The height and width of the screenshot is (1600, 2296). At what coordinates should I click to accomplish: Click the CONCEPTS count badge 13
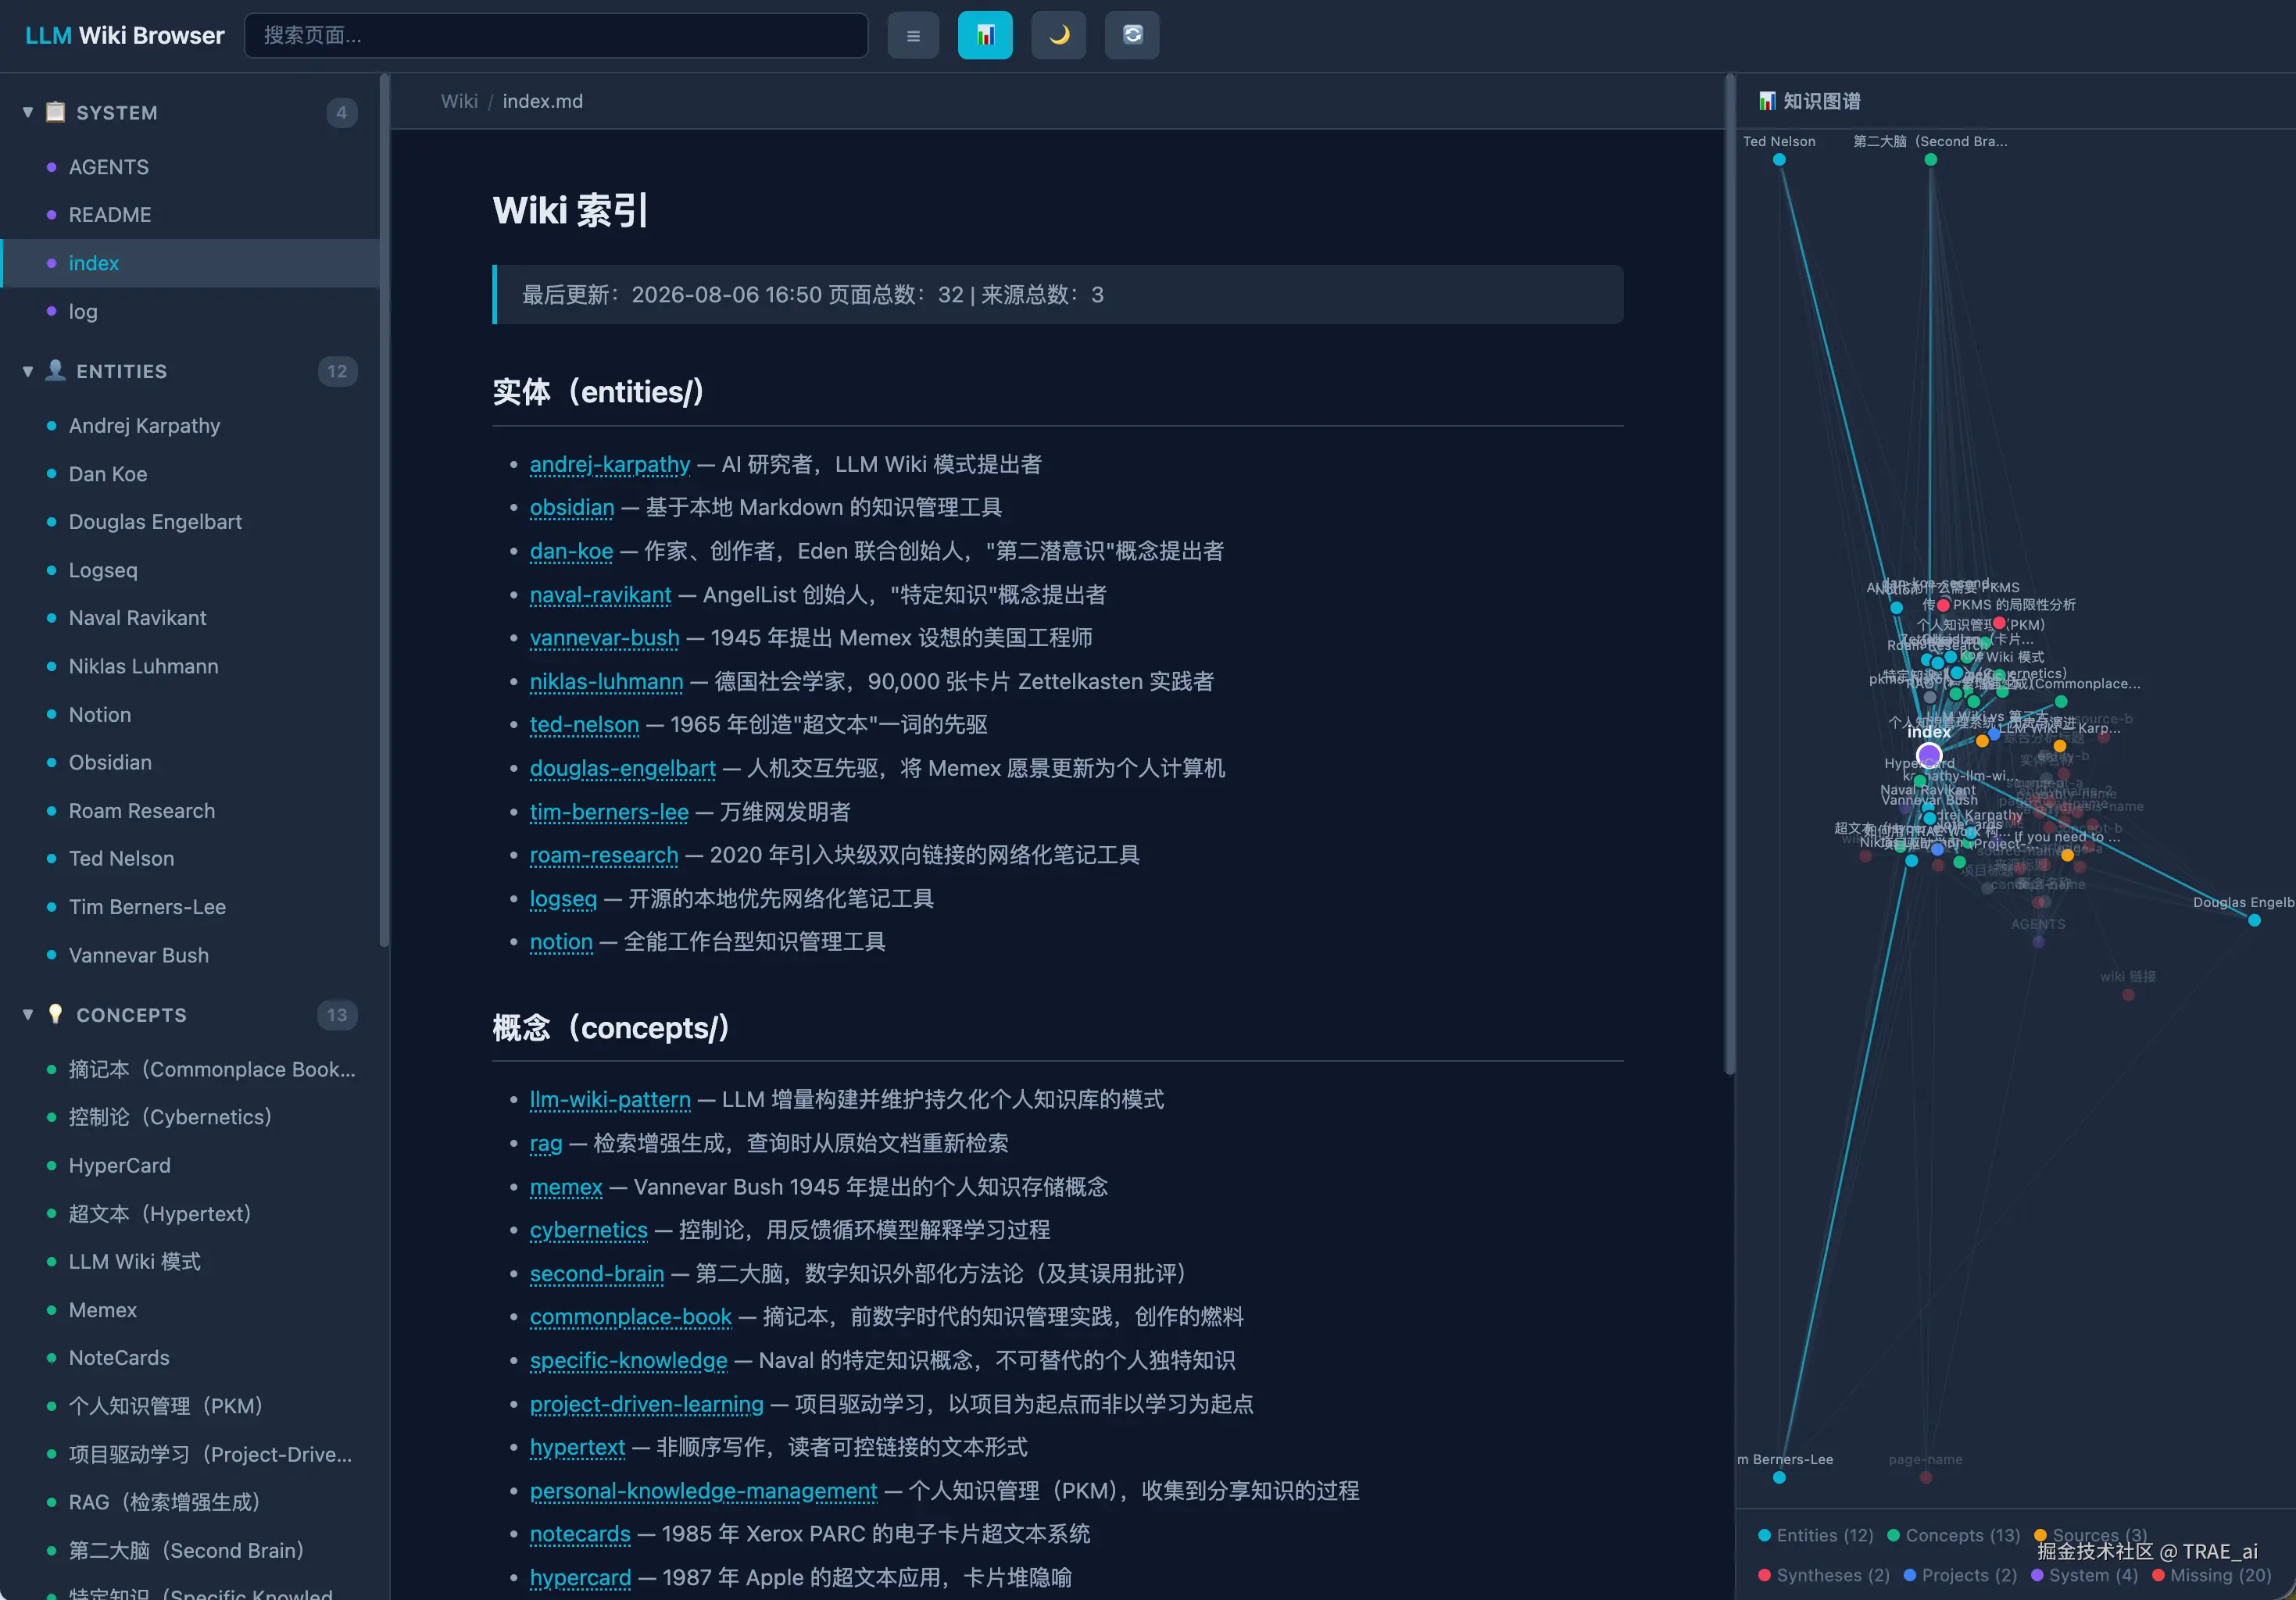point(338,1015)
